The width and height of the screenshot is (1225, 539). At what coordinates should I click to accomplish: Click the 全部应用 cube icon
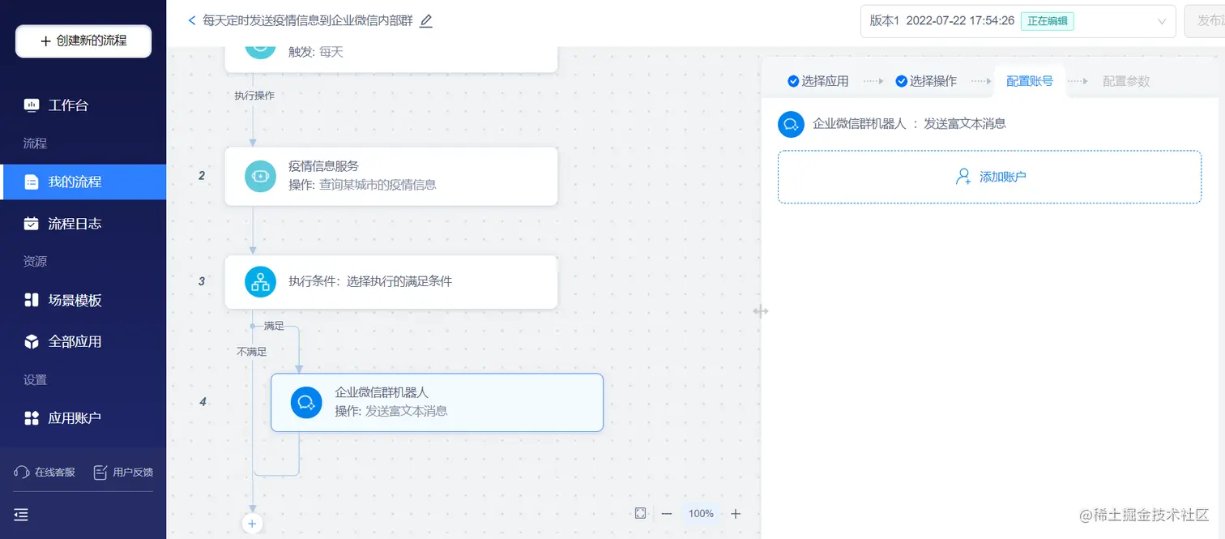[32, 341]
